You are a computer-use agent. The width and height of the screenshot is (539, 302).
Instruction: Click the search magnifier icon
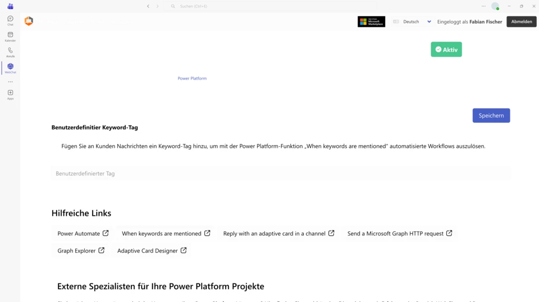(173, 6)
